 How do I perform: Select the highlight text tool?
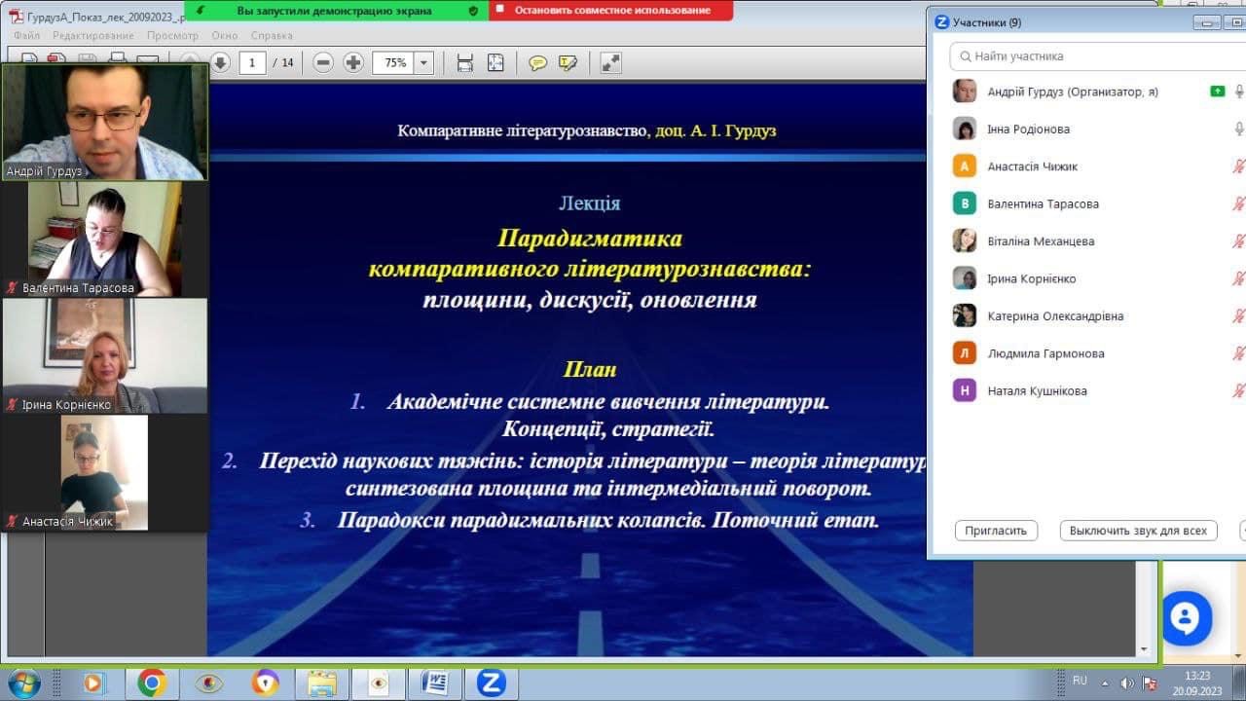point(568,63)
